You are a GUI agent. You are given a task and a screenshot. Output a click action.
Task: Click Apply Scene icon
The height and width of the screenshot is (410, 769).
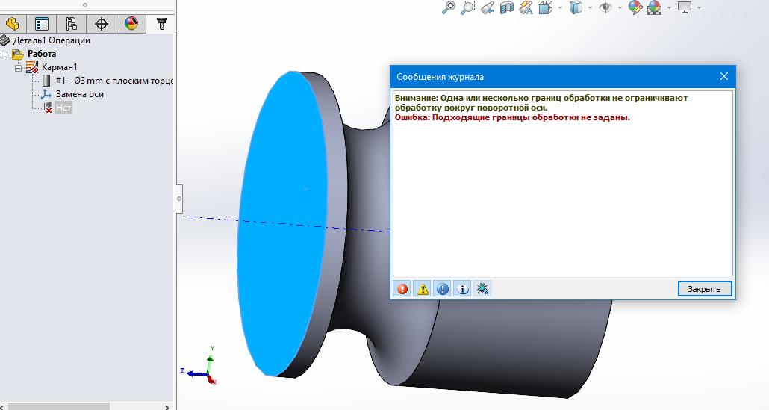coord(654,7)
